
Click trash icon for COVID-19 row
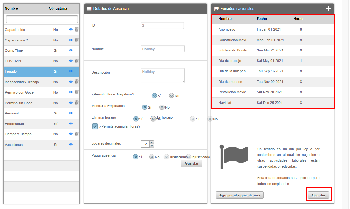pyautogui.click(x=77, y=61)
